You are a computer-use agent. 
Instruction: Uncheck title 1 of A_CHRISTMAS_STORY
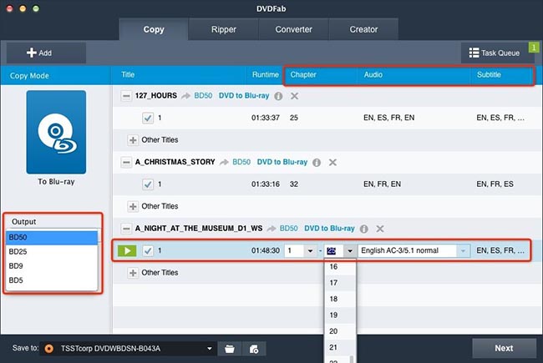[148, 184]
